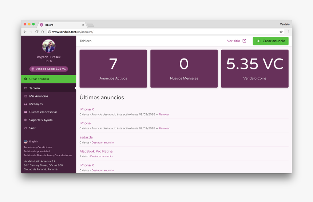Image resolution: width=313 pixels, height=202 pixels.
Task: Click the plus icon in sidebar Crear anuncio
Action: point(25,79)
